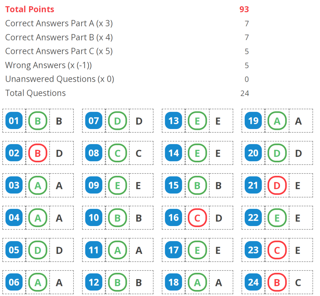
Task: Open question 02 number badge
Action: pos(14,153)
